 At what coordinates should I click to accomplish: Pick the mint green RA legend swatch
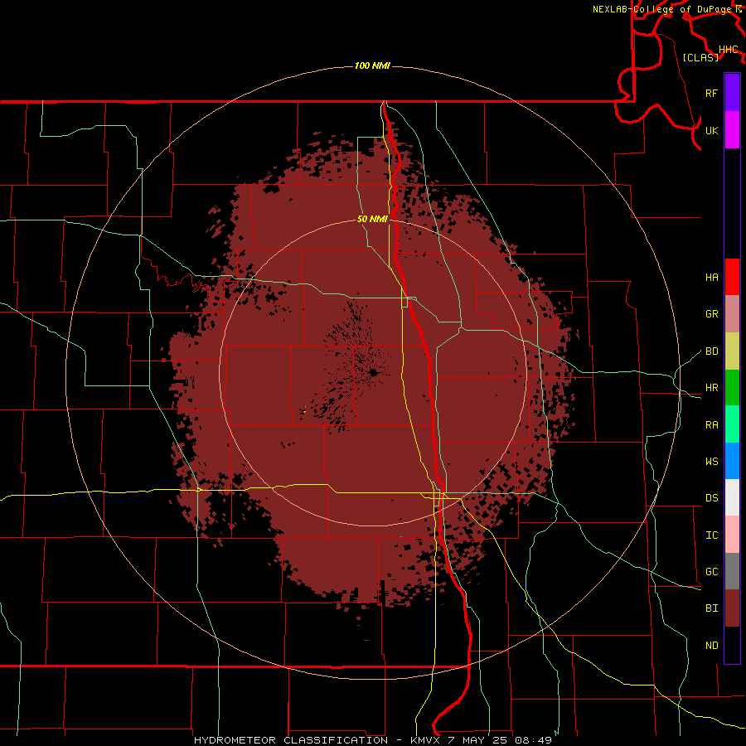[x=732, y=424]
